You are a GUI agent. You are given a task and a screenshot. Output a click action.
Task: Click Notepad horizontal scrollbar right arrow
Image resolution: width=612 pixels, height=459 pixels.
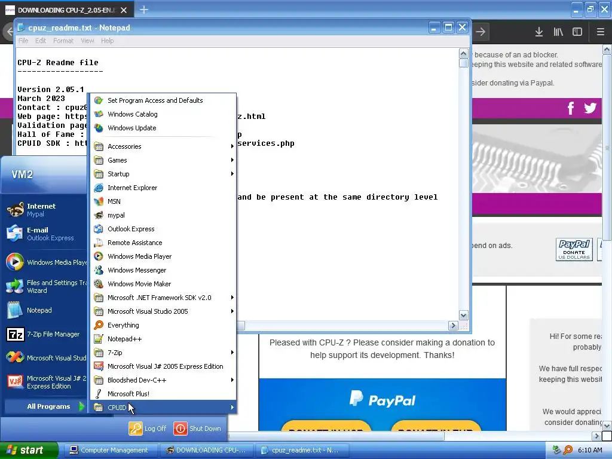pyautogui.click(x=453, y=326)
